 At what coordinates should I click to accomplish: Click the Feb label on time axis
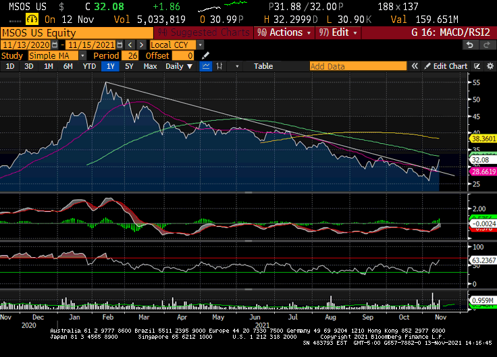(x=108, y=317)
